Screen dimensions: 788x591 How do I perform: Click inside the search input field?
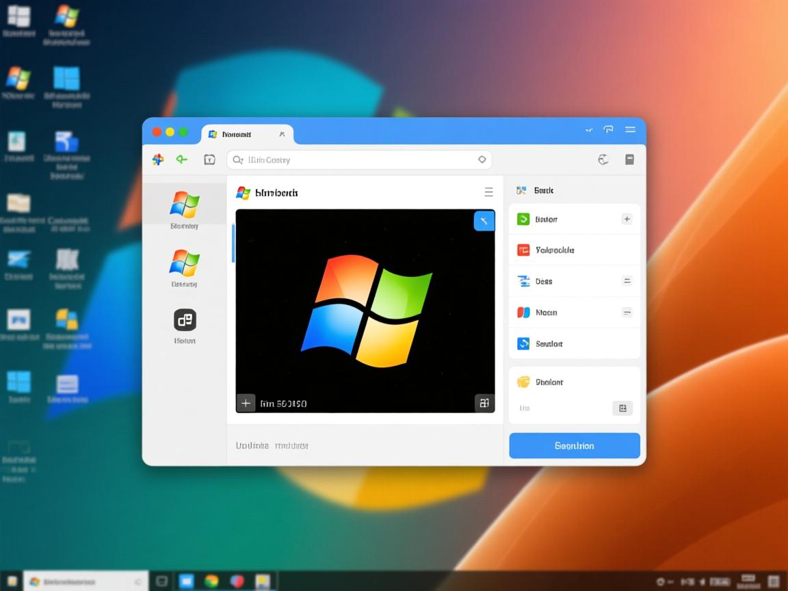click(x=342, y=159)
